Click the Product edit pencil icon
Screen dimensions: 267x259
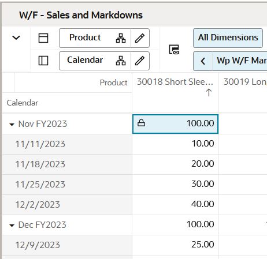[140, 38]
